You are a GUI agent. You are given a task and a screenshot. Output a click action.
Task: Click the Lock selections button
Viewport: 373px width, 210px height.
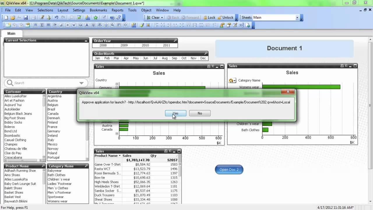[209, 17]
